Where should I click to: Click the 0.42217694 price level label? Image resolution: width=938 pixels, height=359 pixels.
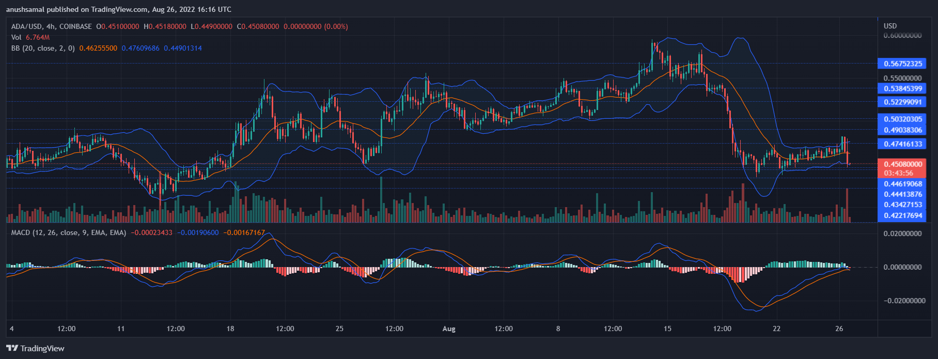click(902, 215)
